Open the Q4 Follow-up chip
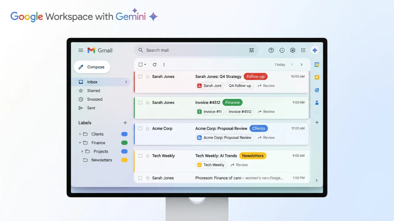This screenshot has height=221, width=394. pyautogui.click(x=240, y=86)
